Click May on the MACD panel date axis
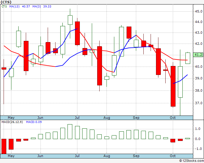 coord(11,156)
